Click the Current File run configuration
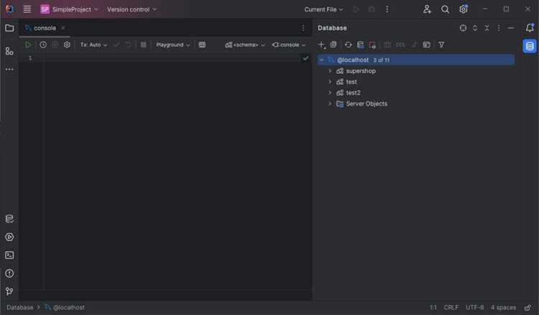Screen dimensions: 539x315 pos(323,9)
